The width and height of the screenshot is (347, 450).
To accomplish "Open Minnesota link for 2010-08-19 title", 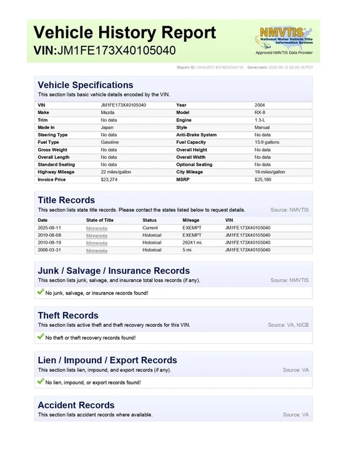I will pyautogui.click(x=97, y=243).
